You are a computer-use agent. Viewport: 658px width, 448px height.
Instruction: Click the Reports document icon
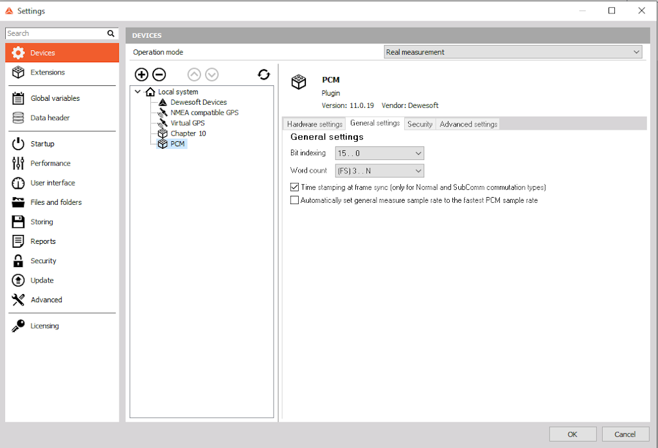[18, 241]
